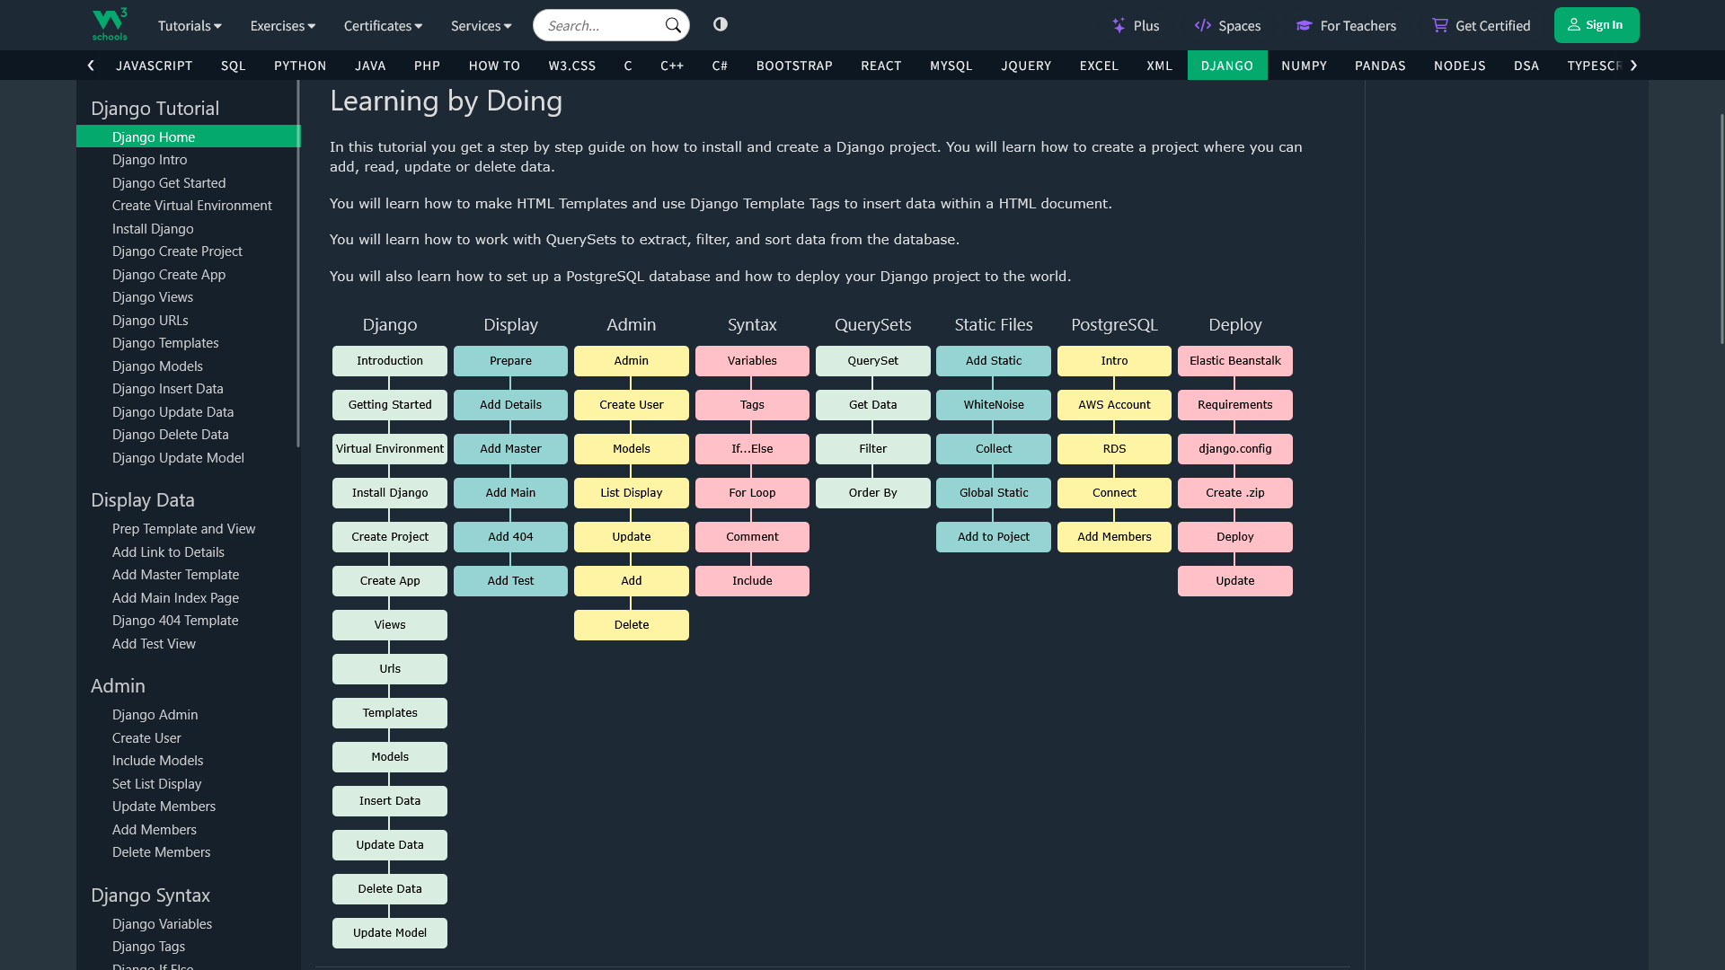Click the WhiteNoise flowchart box
This screenshot has height=970, width=1725.
point(994,405)
